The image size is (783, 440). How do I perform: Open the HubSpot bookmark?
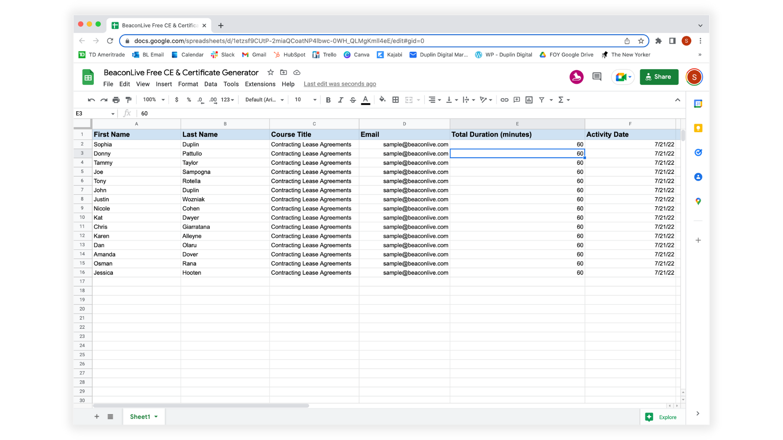point(290,55)
